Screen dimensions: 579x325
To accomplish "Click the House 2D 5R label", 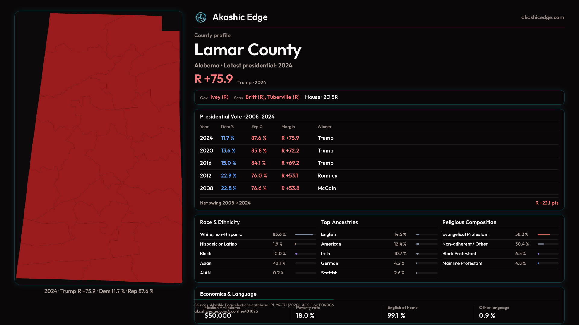I will (x=321, y=97).
